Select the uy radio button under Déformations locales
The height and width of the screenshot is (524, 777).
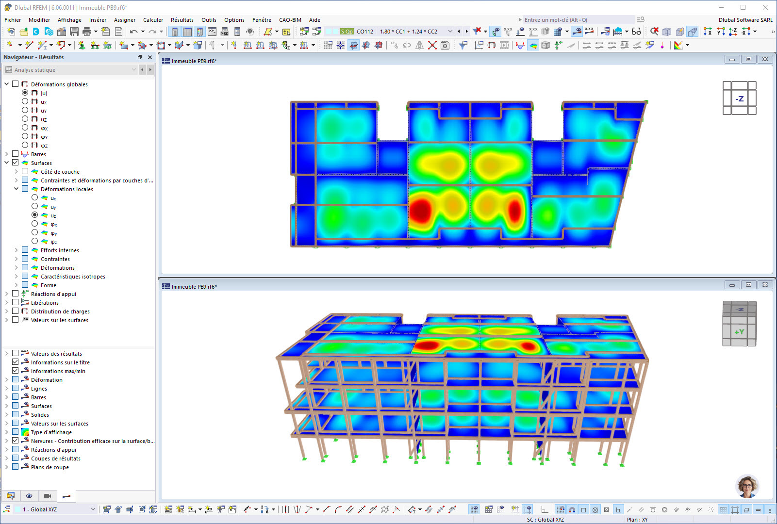point(34,207)
